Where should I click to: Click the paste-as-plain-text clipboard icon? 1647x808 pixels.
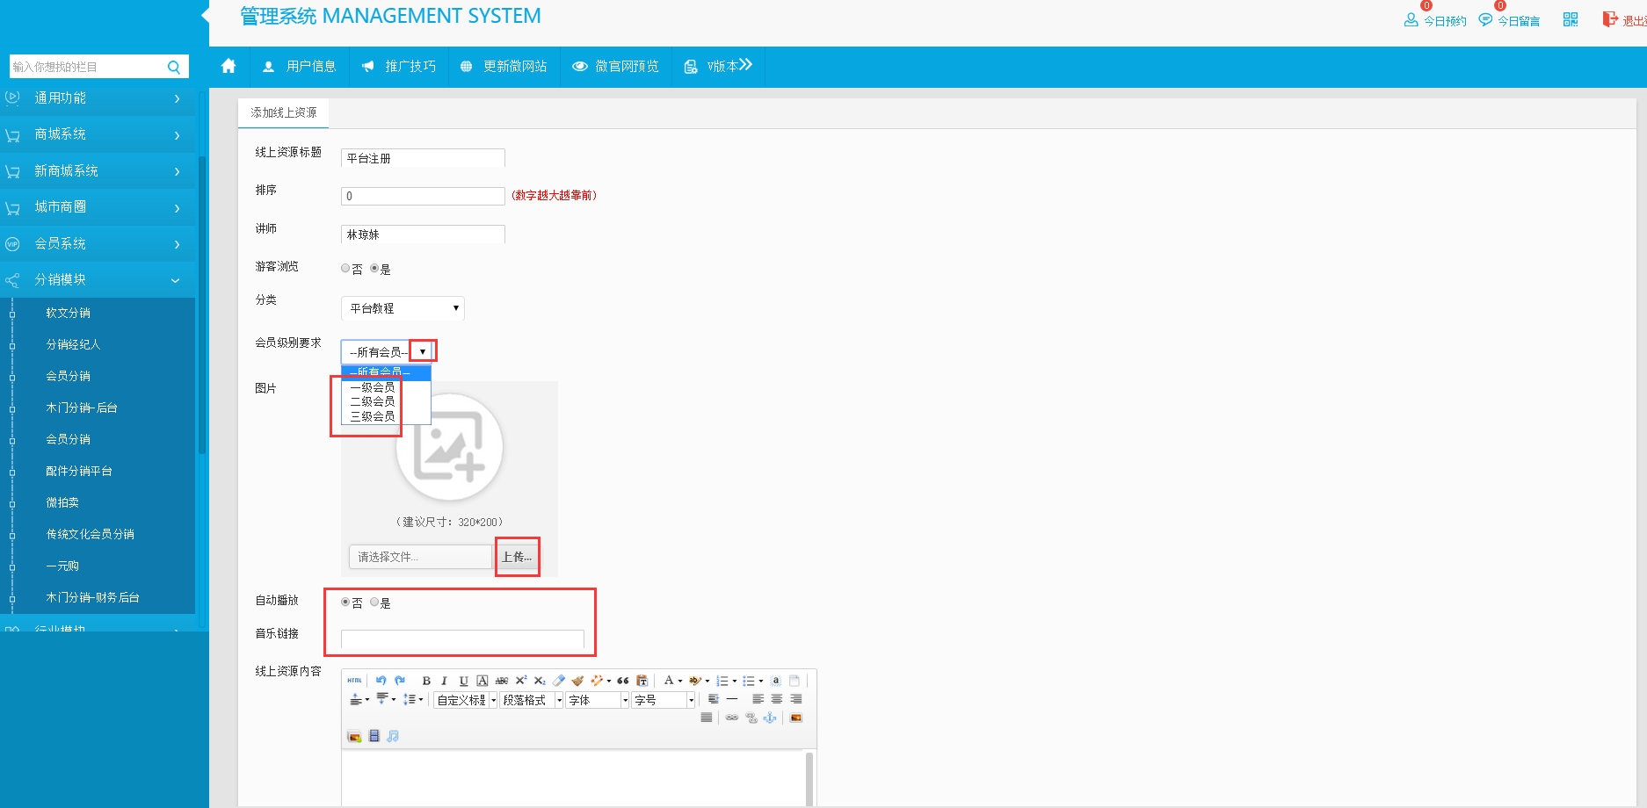642,681
